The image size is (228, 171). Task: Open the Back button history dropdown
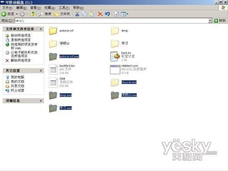(17, 14)
